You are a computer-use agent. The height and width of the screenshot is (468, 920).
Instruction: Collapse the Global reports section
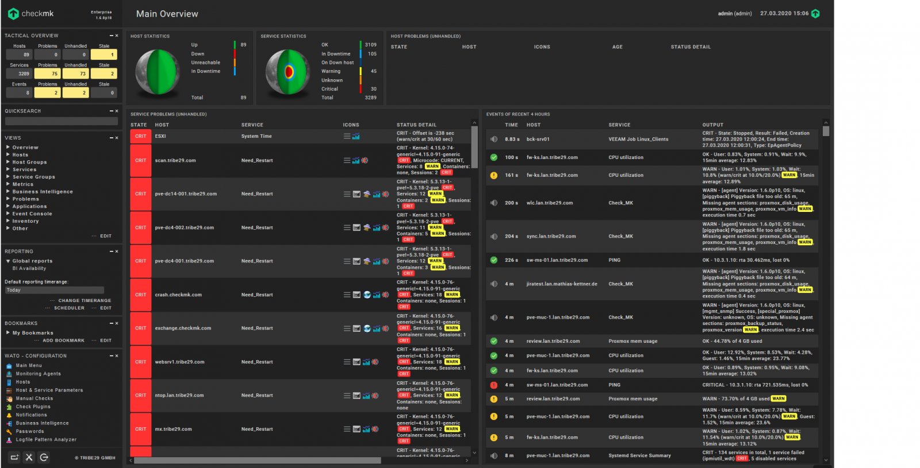click(8, 261)
